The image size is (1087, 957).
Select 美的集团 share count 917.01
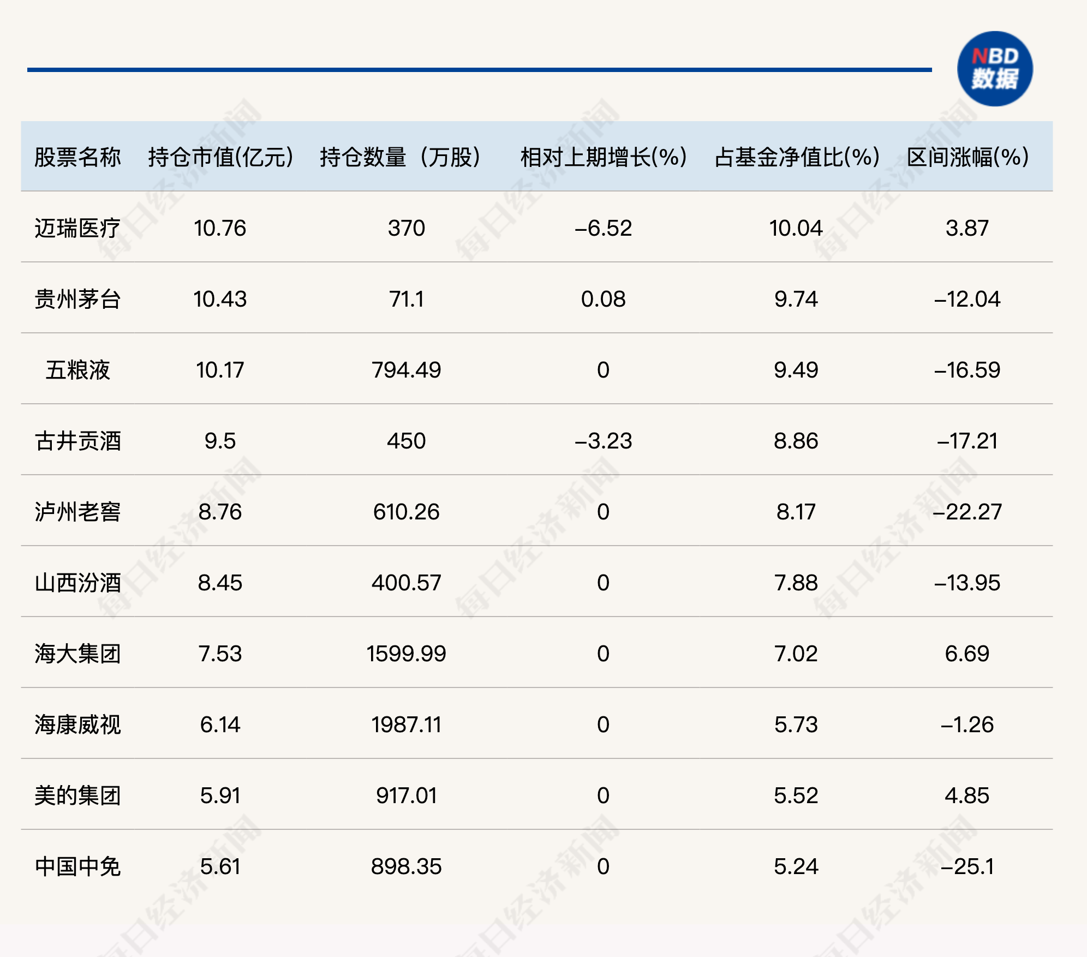click(x=407, y=795)
